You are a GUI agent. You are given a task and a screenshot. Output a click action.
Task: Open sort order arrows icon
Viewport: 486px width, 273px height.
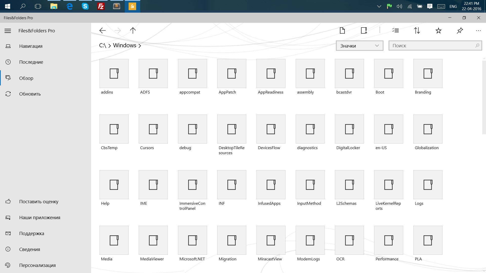click(x=417, y=31)
